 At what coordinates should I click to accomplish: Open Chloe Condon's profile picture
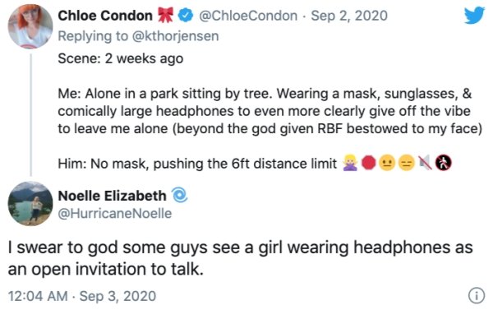click(30, 27)
